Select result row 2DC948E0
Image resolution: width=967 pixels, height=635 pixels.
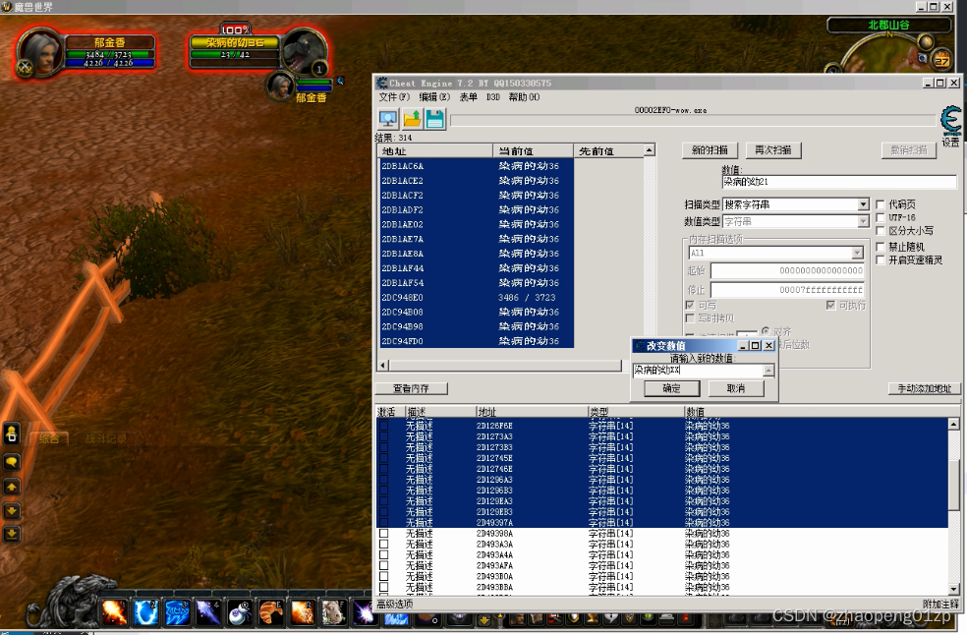477,298
